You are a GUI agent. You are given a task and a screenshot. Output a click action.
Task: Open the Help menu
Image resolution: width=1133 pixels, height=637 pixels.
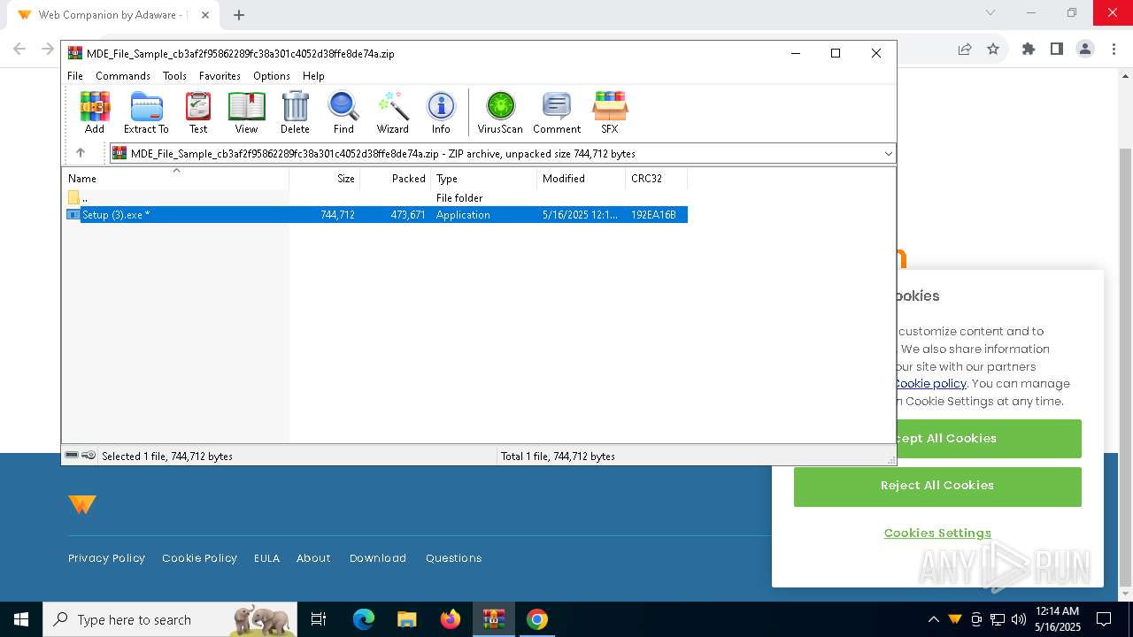click(313, 76)
